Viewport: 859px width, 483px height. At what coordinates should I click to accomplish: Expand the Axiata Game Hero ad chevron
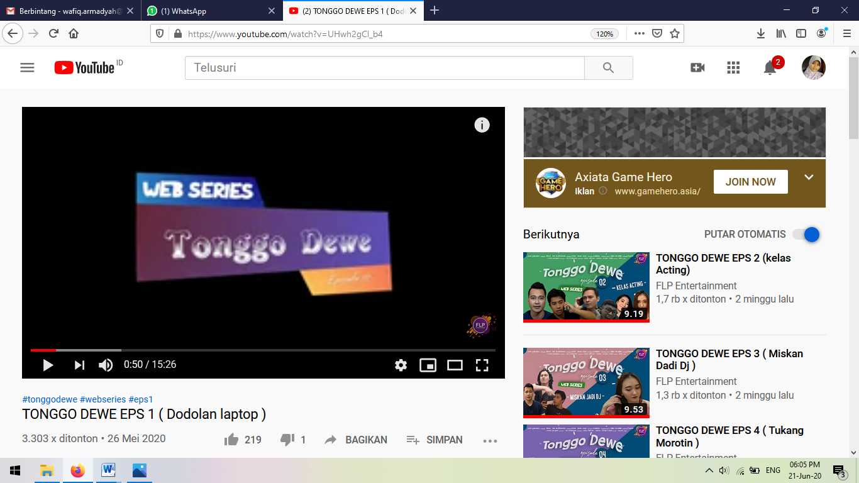809,177
